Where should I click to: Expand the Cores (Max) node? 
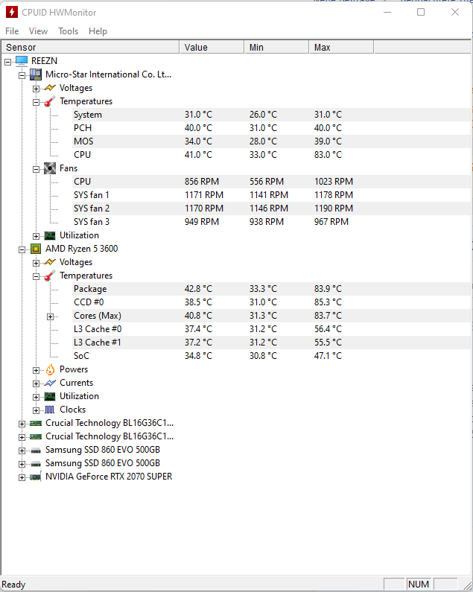pyautogui.click(x=50, y=316)
